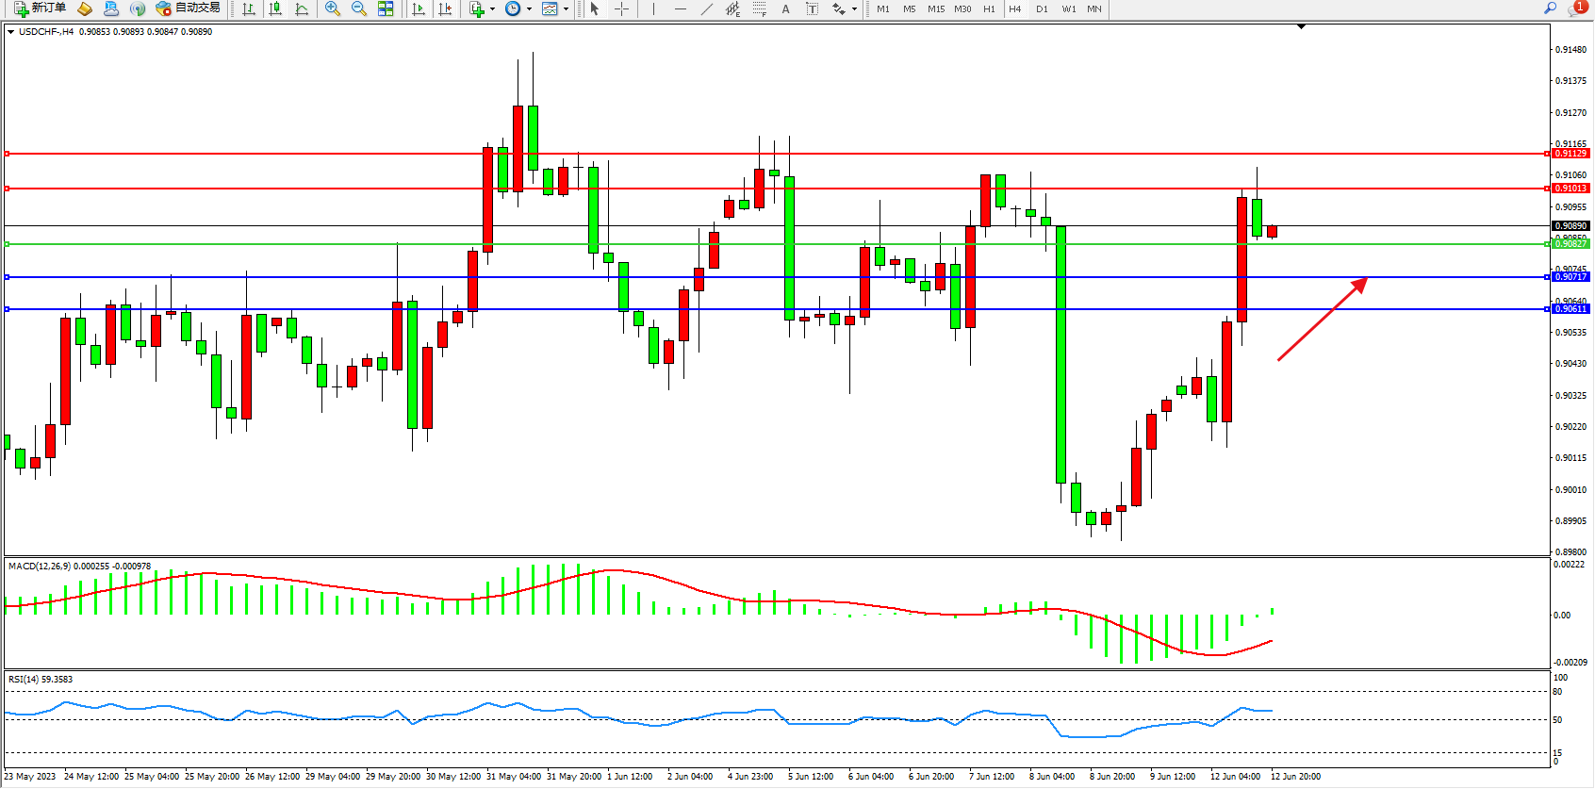Switch to the D1 timeframe

(1042, 9)
